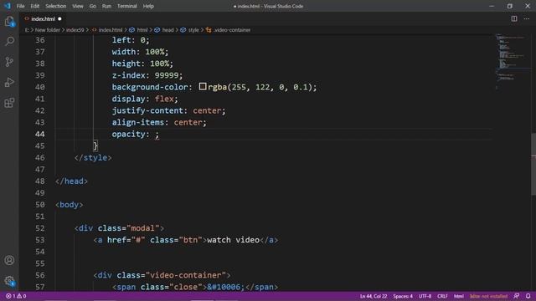Screen dimensions: 536x301
Task: Click the vertical editor scrollbar
Action: click(533, 164)
